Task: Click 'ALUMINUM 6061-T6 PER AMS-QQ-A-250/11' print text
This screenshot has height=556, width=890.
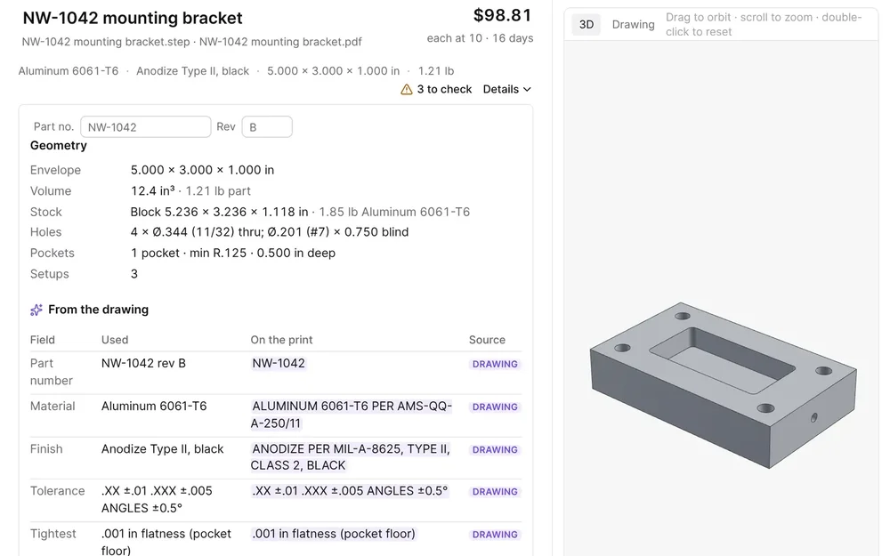Action: (352, 415)
